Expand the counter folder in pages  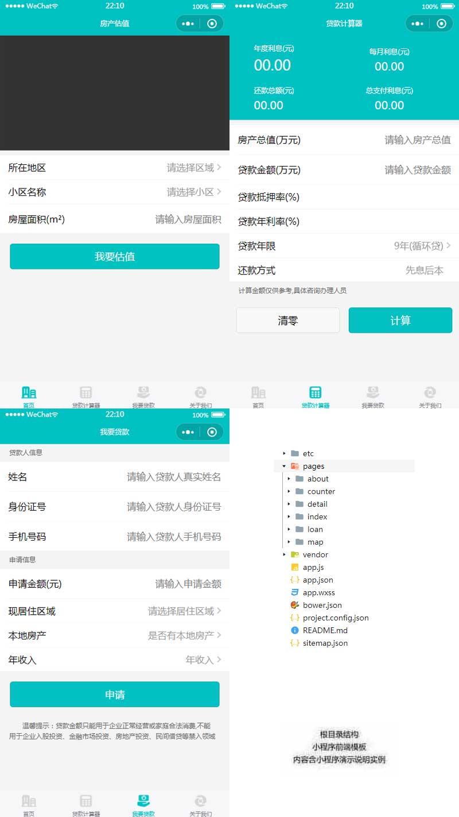tap(289, 491)
